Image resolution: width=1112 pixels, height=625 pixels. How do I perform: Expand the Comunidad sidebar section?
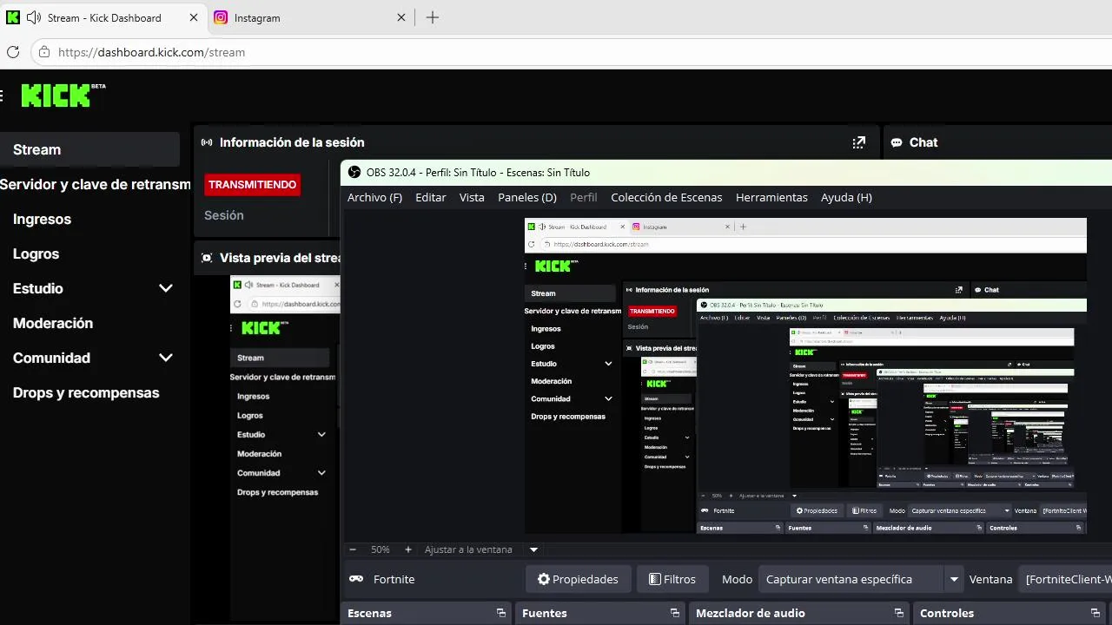click(166, 358)
